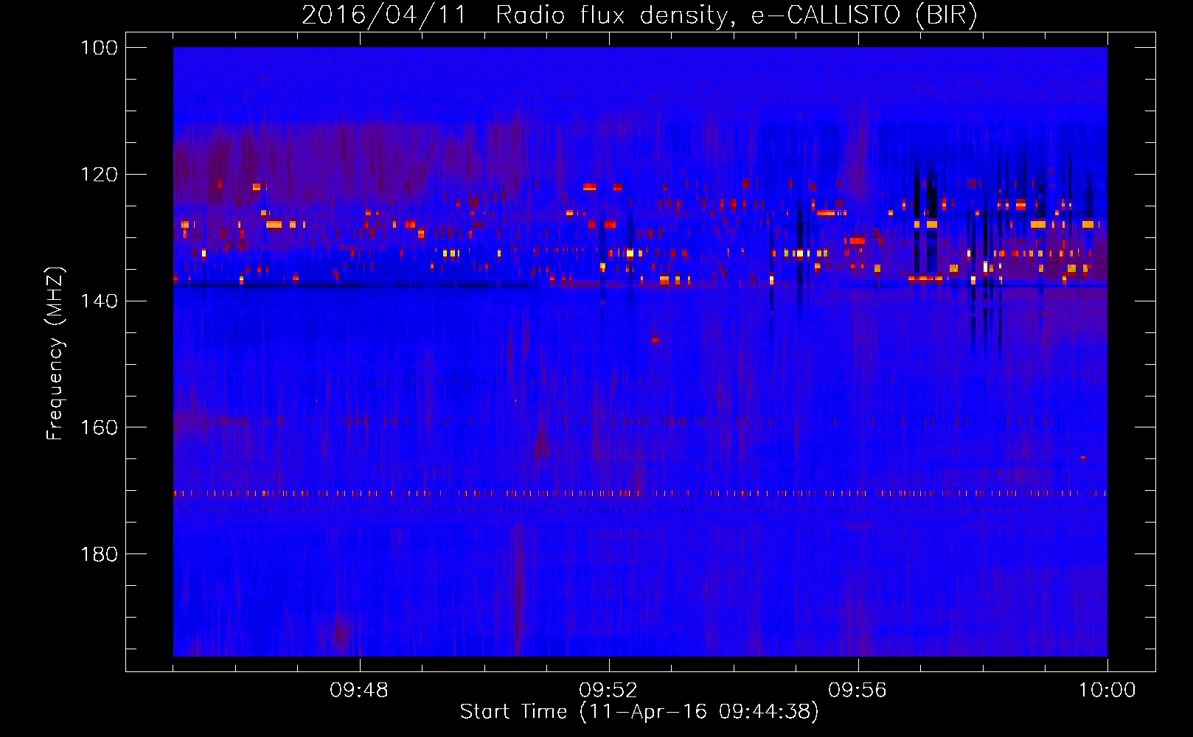Click the 100 frequency tick label

coord(100,48)
